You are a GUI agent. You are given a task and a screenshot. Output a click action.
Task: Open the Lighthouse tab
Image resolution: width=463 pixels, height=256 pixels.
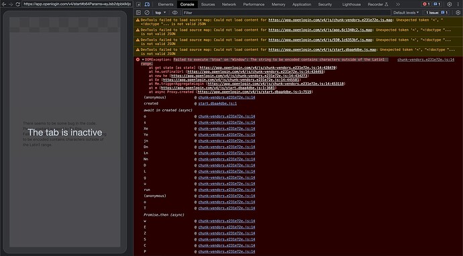point(352,5)
